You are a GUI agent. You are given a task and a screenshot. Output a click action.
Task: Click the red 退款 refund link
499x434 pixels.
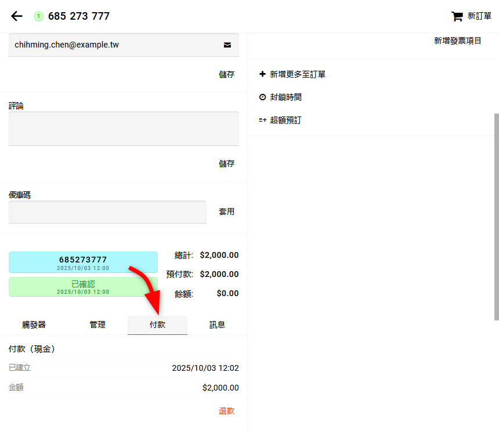pyautogui.click(x=226, y=411)
